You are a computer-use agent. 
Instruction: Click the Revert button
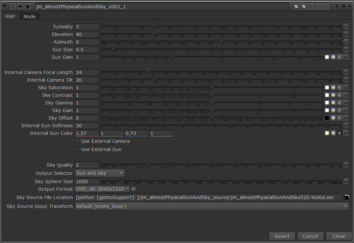282,236
